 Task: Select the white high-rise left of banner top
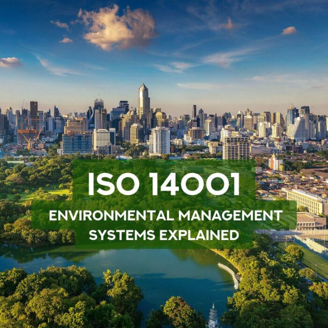[x=160, y=141]
